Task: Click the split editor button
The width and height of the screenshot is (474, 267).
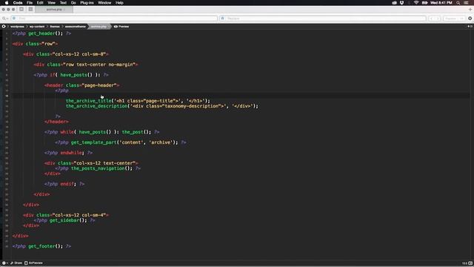Action: coord(470,27)
